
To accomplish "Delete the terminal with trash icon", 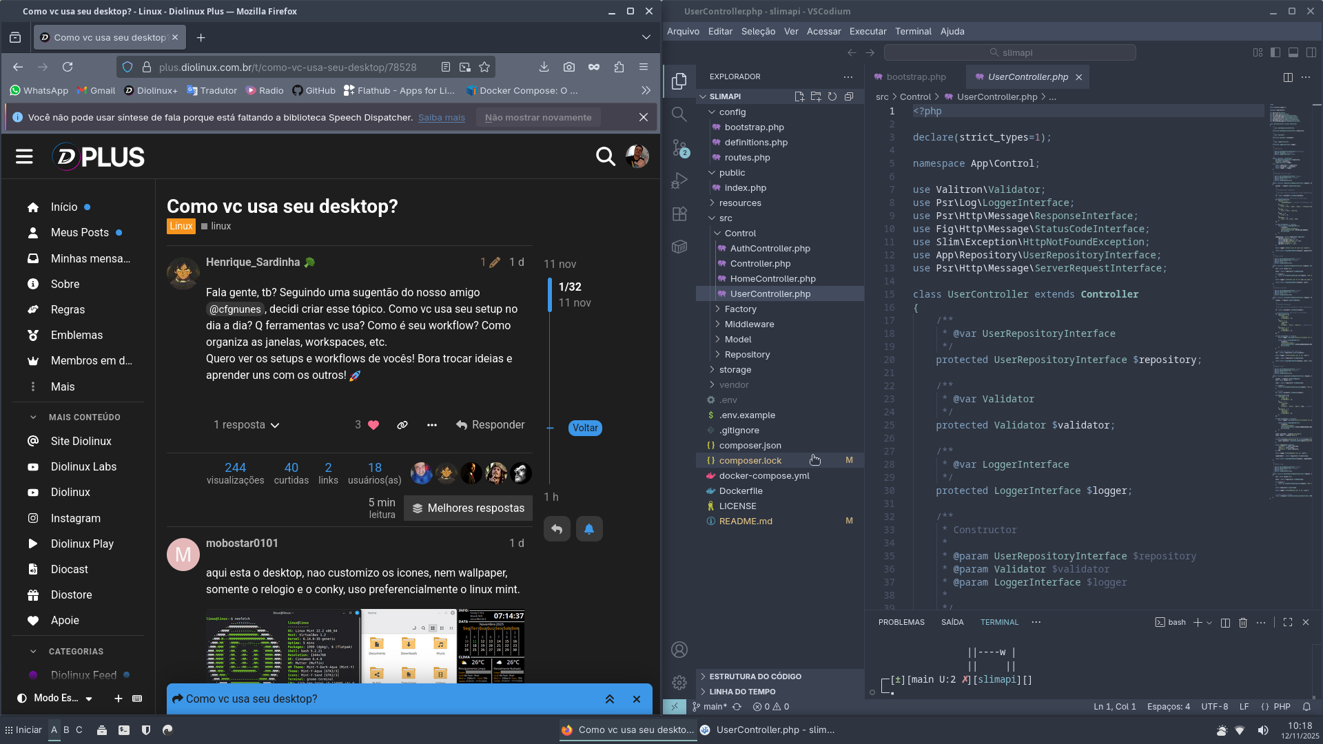I will (x=1243, y=622).
